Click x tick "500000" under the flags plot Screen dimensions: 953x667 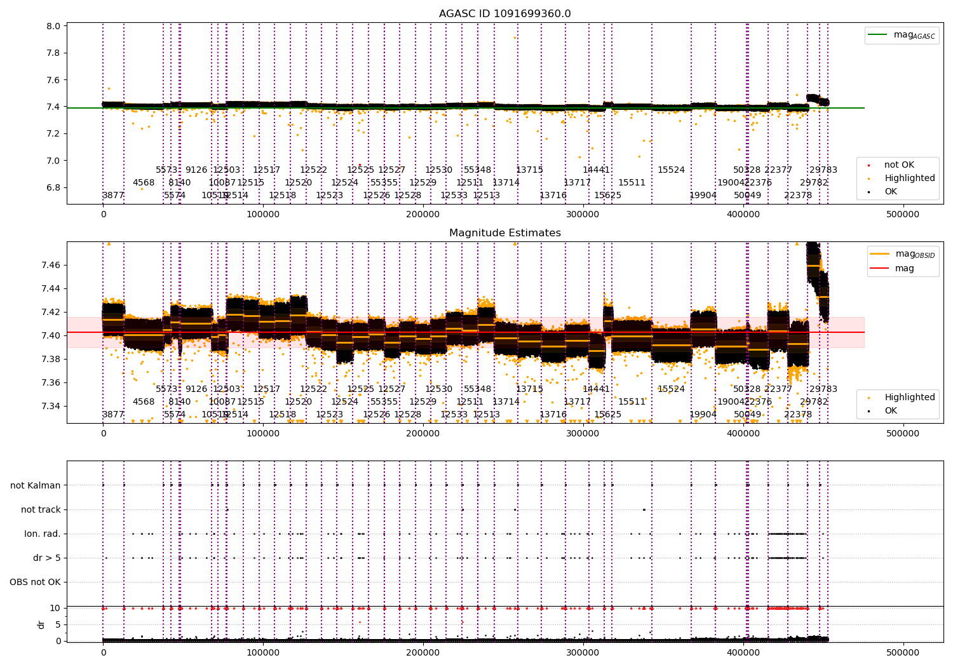coord(903,653)
